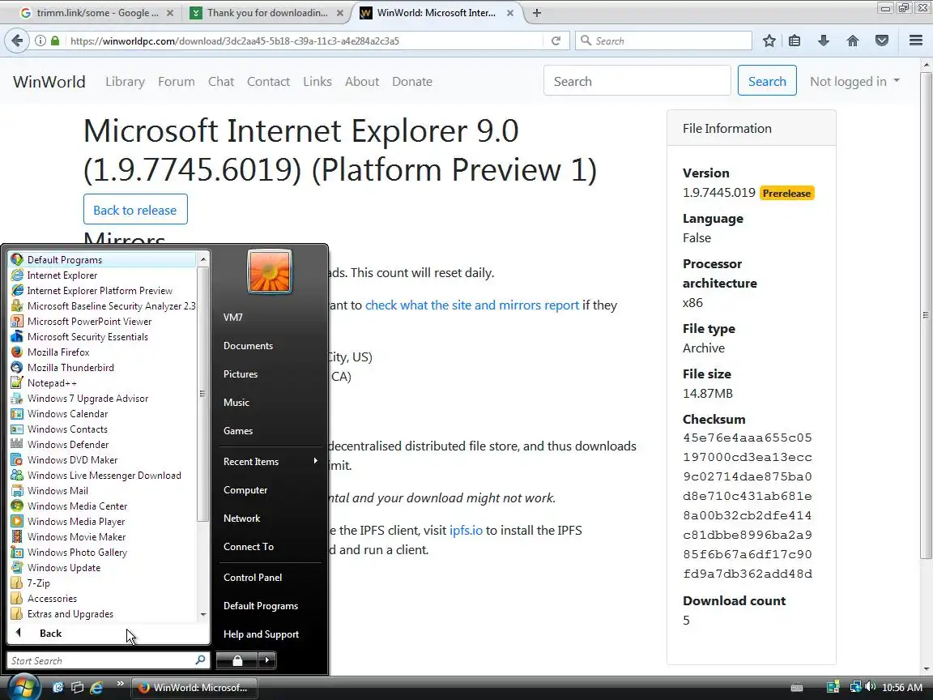Viewport: 933px width, 700px height.
Task: Click the WinWorld site search field
Action: click(x=637, y=81)
